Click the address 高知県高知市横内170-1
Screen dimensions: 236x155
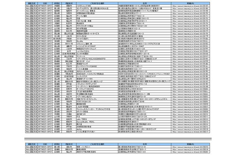pos(145,86)
